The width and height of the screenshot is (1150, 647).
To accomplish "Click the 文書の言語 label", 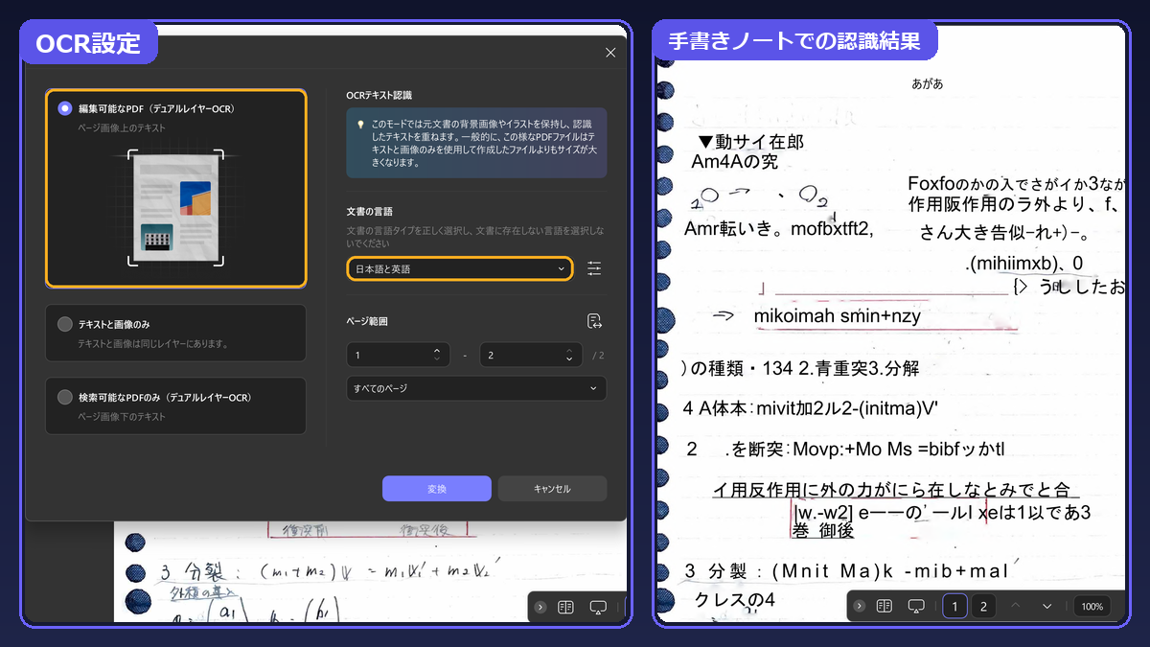I will tap(370, 211).
